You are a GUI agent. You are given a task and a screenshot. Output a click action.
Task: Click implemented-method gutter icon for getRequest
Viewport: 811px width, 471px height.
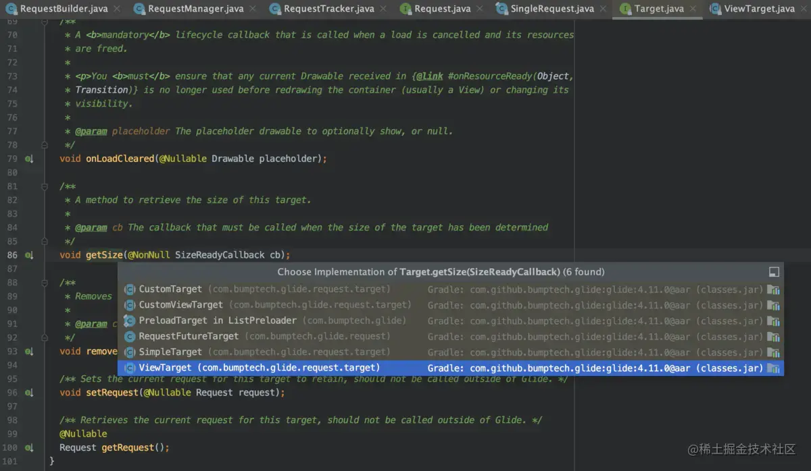coord(29,448)
